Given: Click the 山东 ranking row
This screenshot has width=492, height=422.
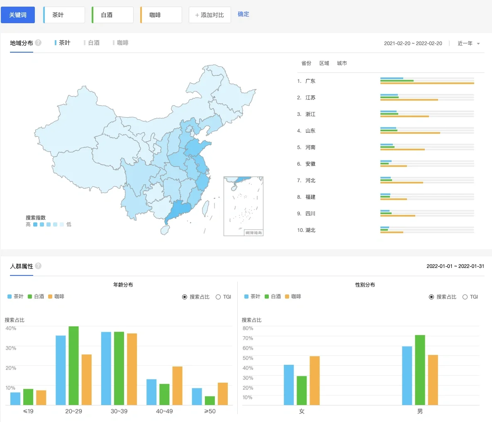Looking at the screenshot, I should [x=386, y=130].
